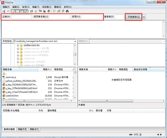Sort local files by filetype column
This screenshot has height=138, width=167.
[62, 69]
